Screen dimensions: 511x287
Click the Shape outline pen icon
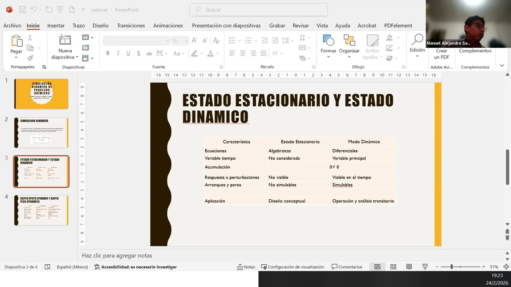click(x=390, y=47)
